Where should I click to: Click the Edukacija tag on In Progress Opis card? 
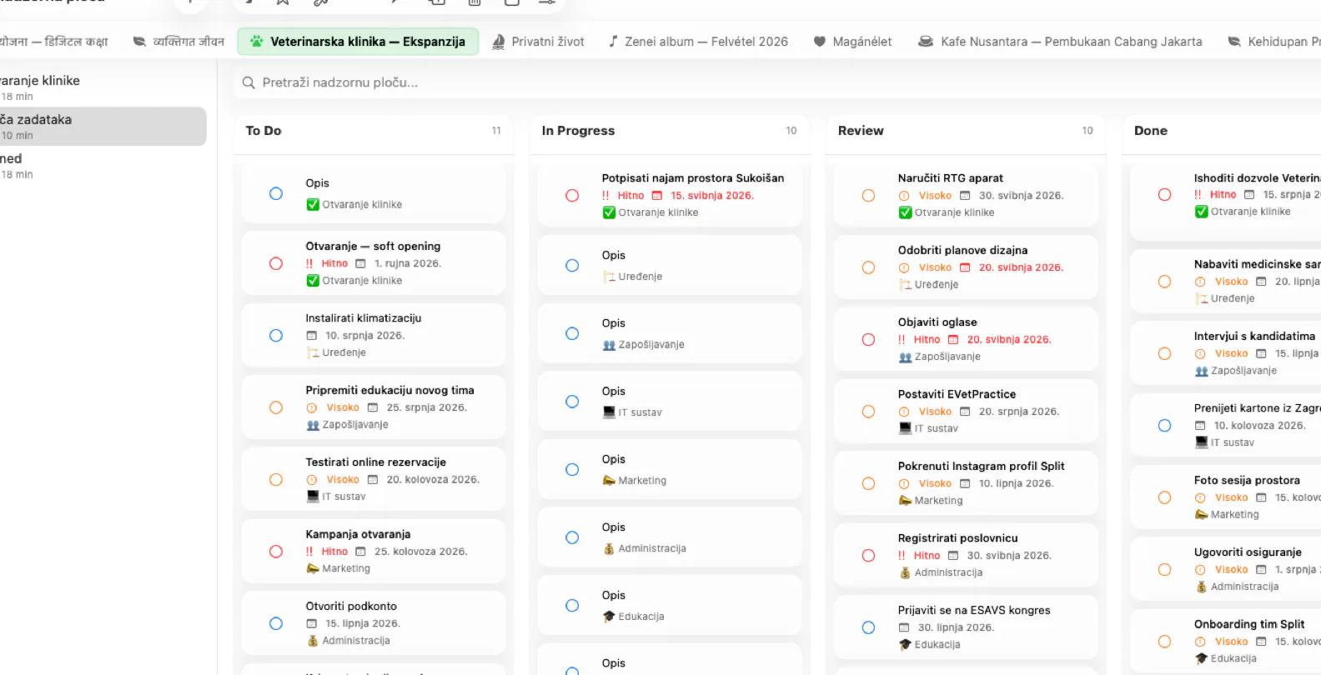click(641, 617)
